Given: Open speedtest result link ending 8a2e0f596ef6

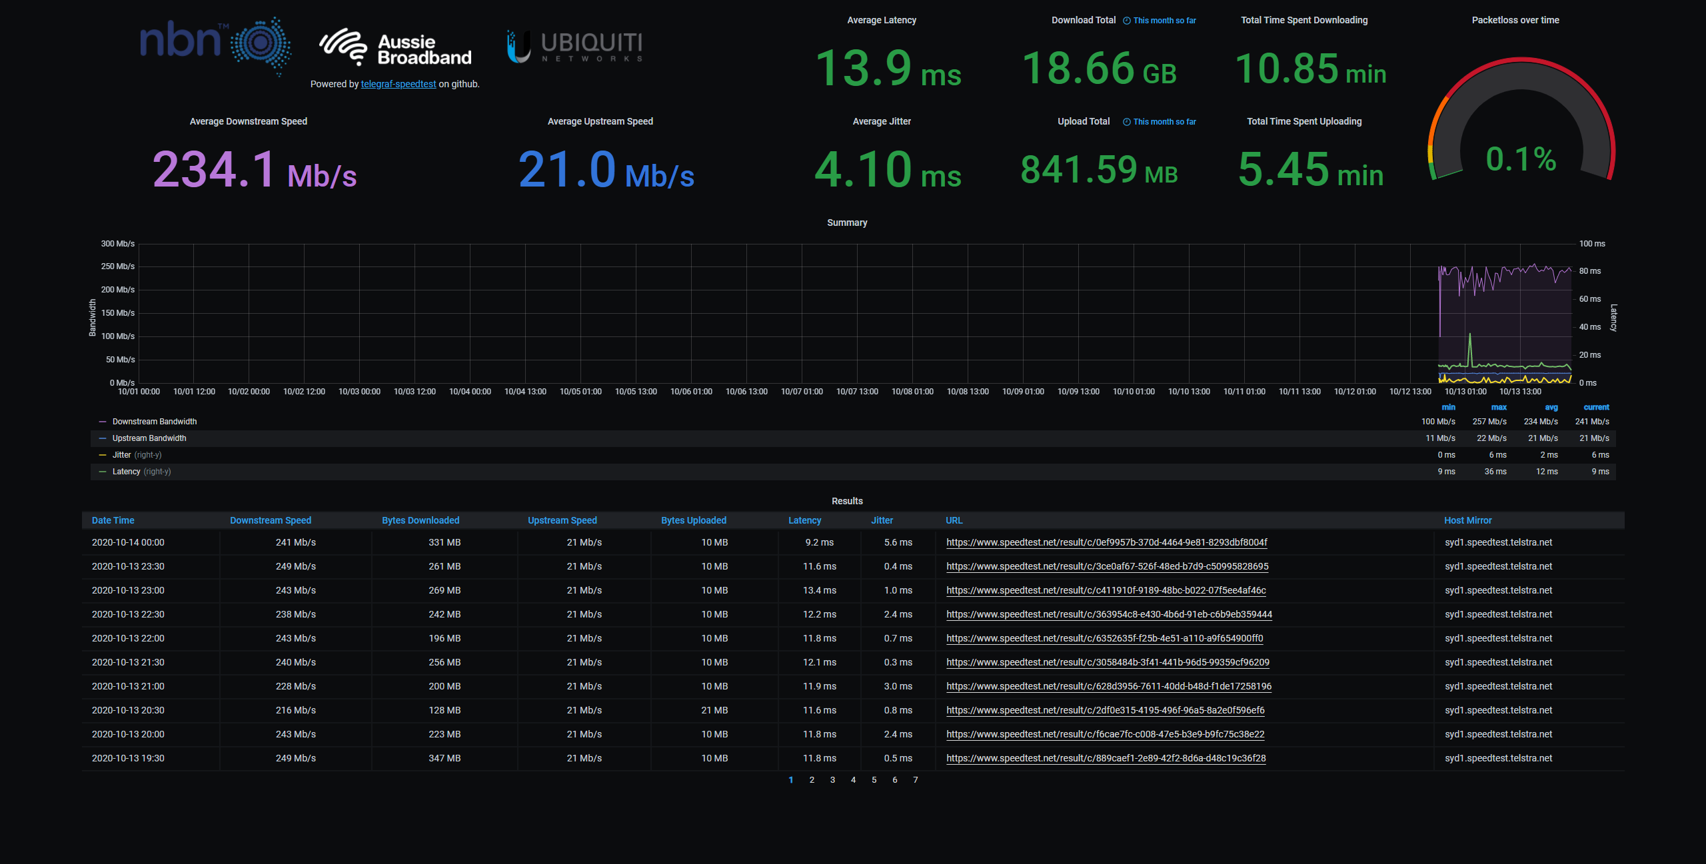Looking at the screenshot, I should (1106, 710).
